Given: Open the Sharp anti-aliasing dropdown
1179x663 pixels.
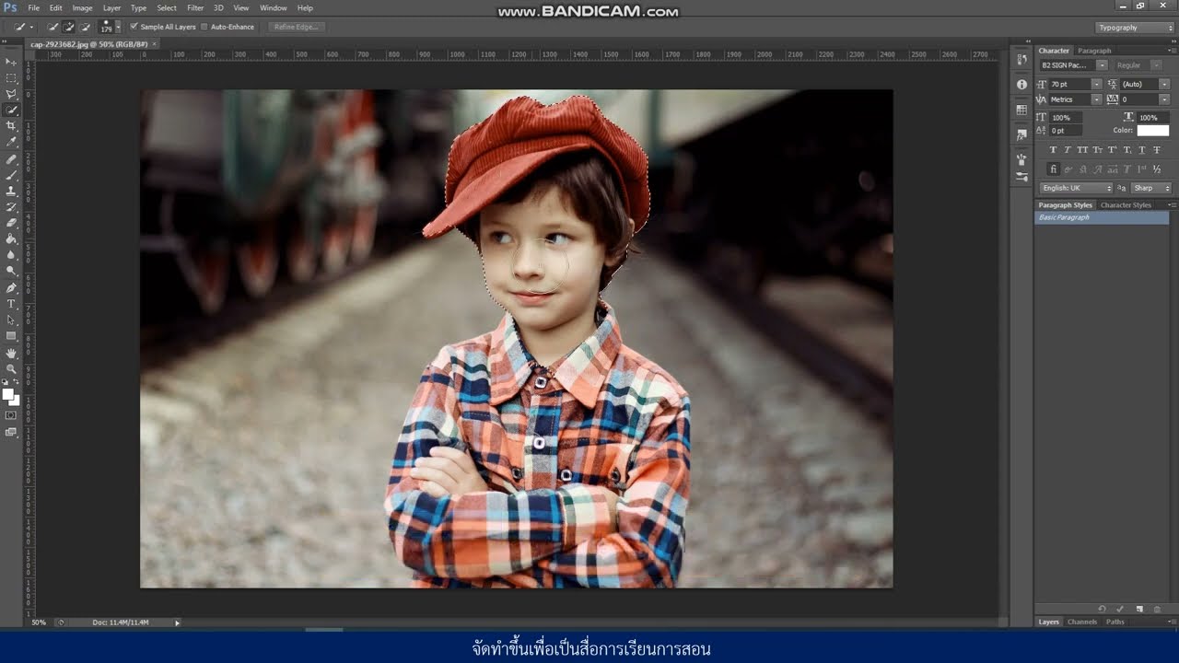Looking at the screenshot, I should (x=1151, y=188).
